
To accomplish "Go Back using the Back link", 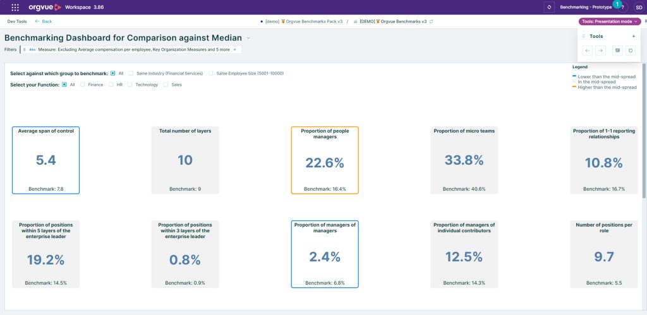I will point(43,21).
